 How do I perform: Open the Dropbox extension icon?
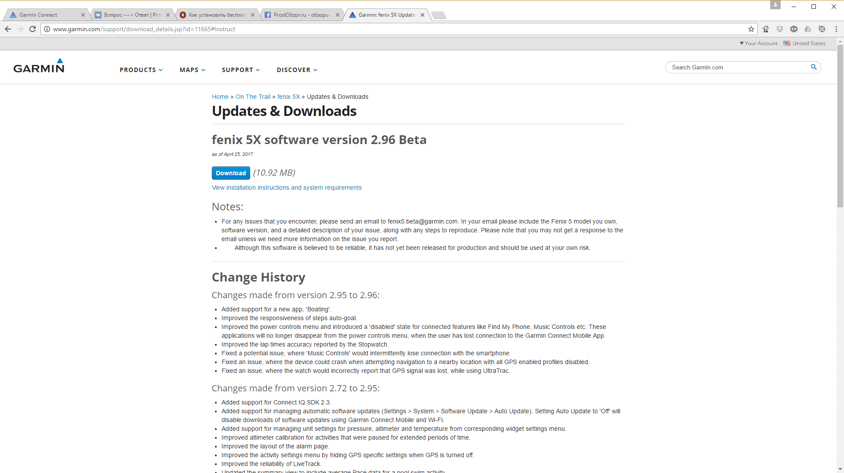point(780,29)
